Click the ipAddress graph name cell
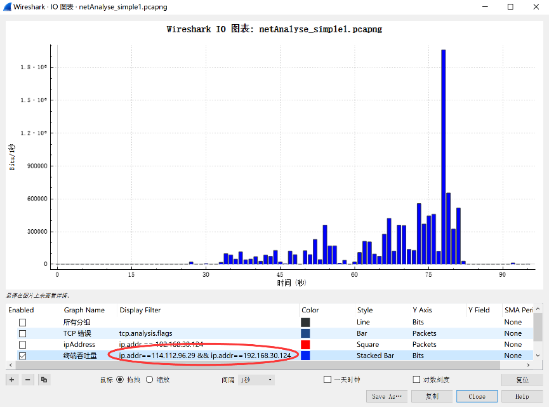The width and height of the screenshot is (549, 407). [x=79, y=345]
